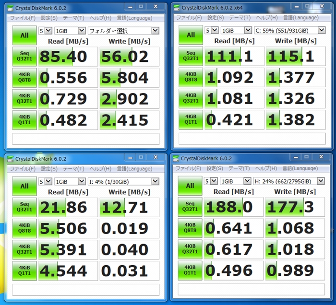Run Seq Q32T1 test for I: drive

[x=24, y=207]
